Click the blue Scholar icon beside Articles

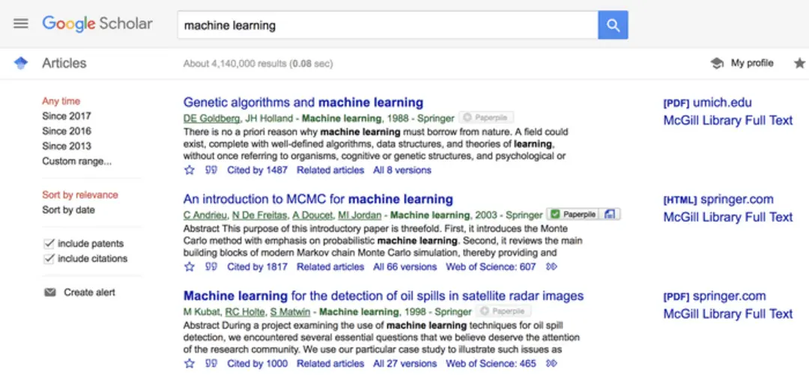pos(21,64)
